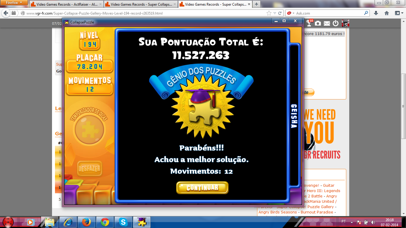Screen dimensions: 406x228
Task: Show hidden system tray icons
Action: (352, 222)
